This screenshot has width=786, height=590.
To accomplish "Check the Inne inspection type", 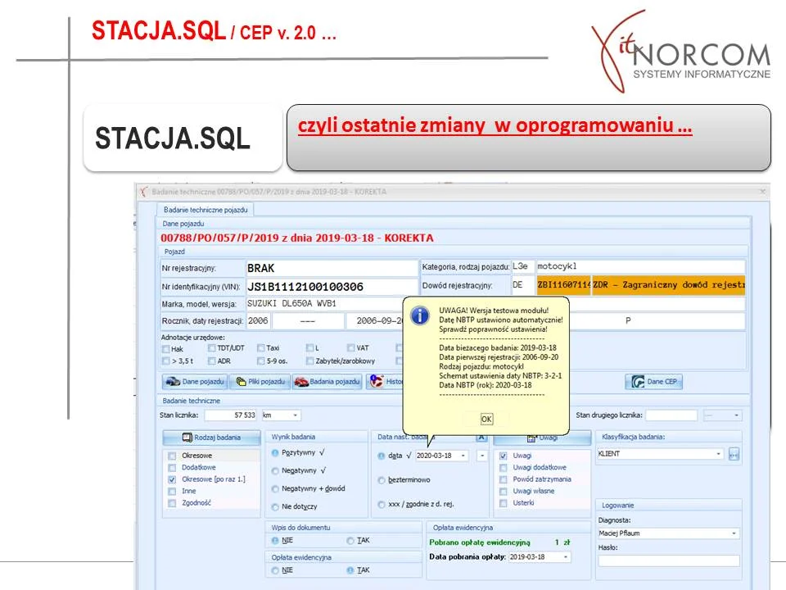I will pos(172,491).
